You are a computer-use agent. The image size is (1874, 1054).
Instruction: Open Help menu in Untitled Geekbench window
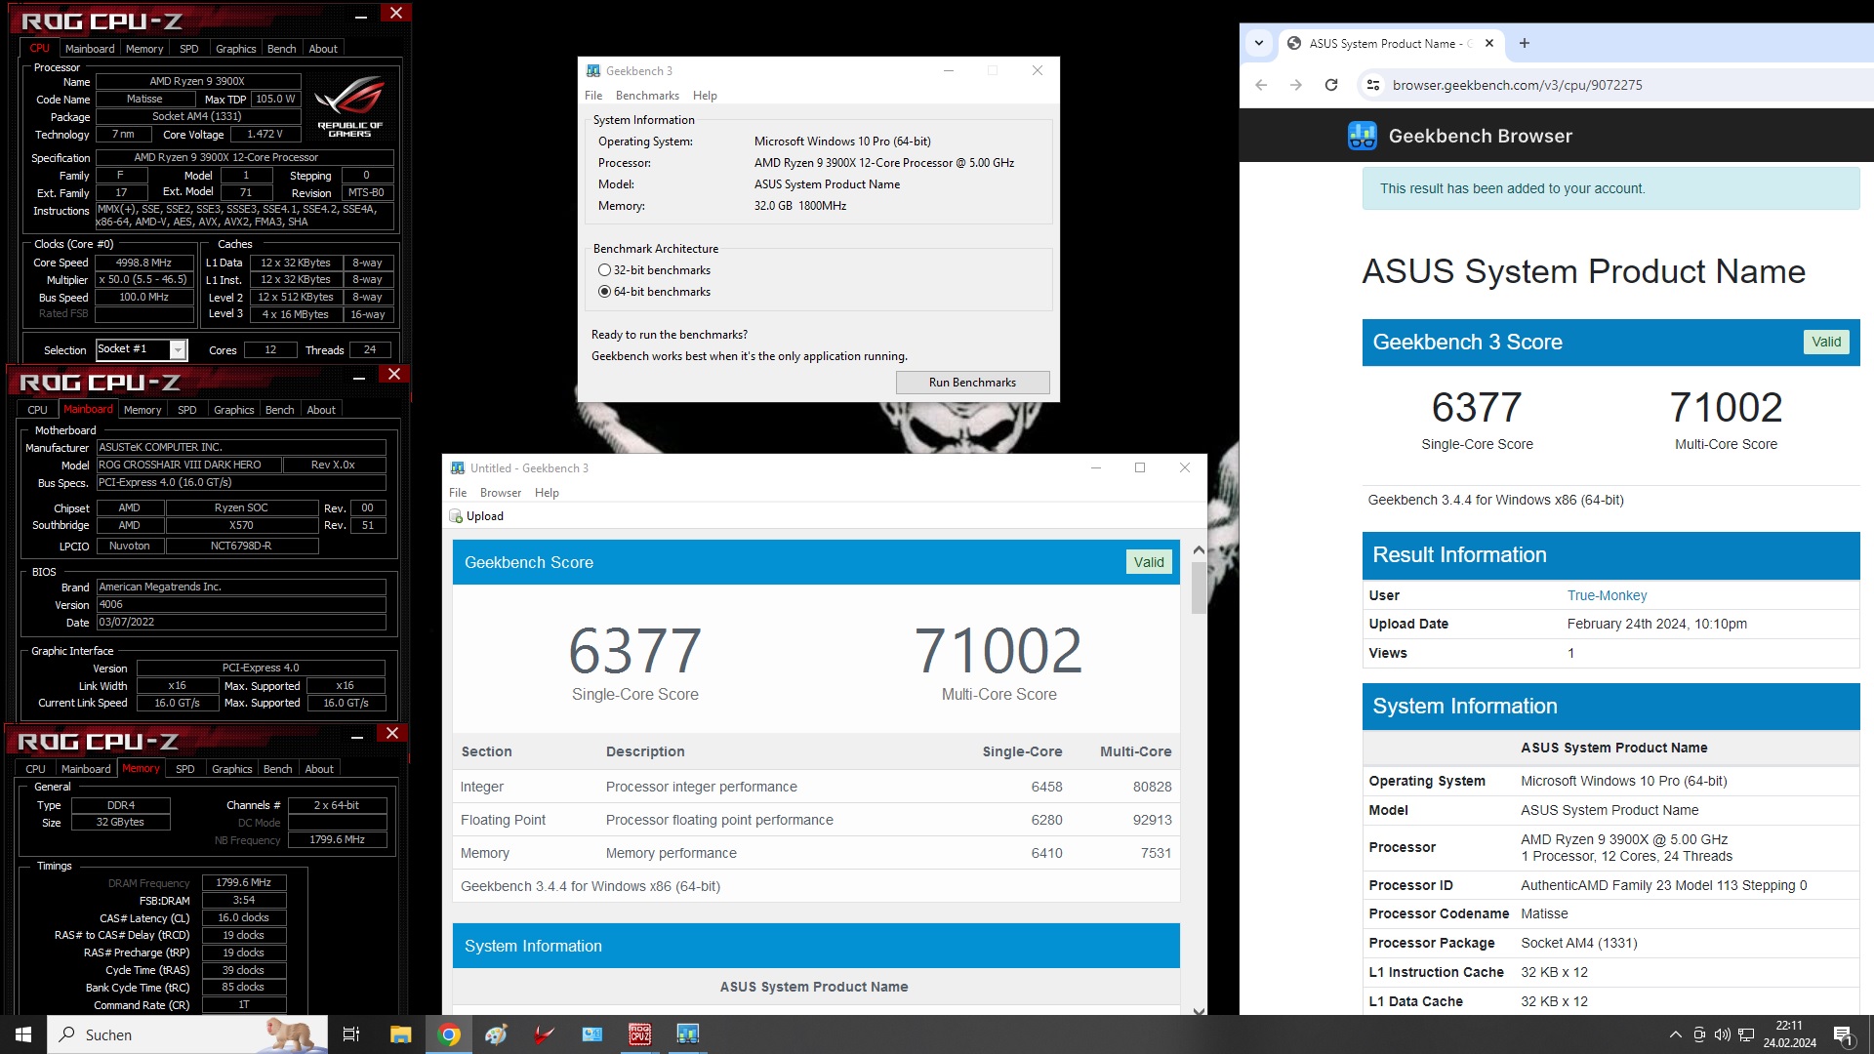(x=547, y=493)
